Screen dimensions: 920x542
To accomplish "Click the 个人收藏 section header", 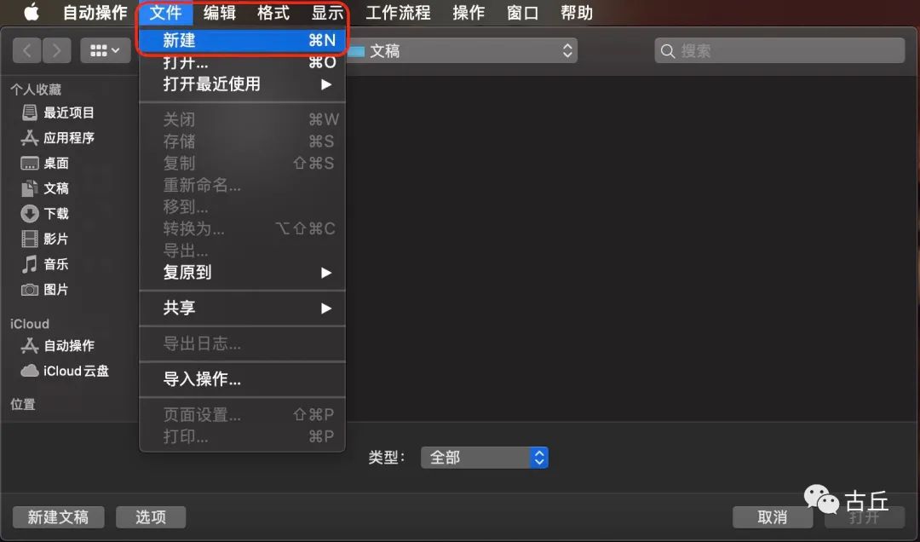I will coord(36,89).
